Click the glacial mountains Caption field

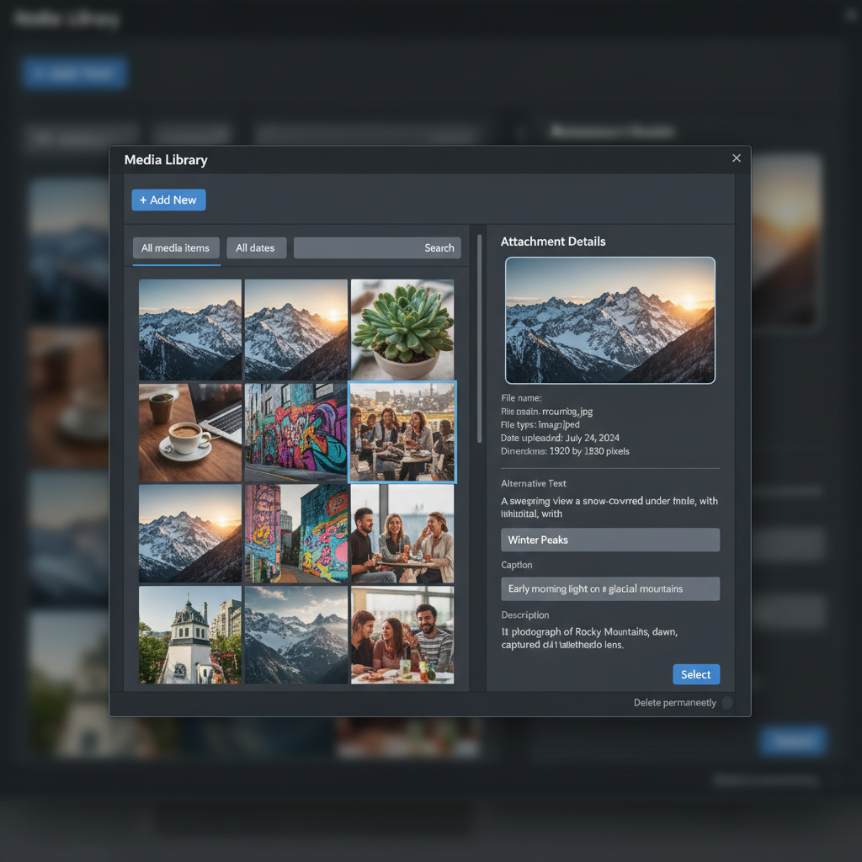[x=609, y=588]
